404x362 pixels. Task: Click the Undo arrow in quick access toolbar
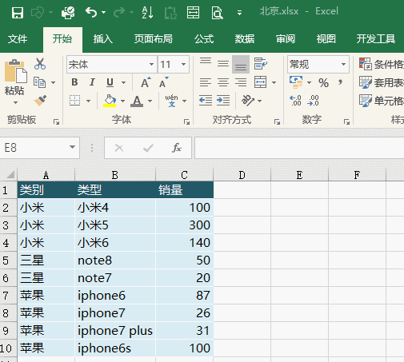(91, 12)
